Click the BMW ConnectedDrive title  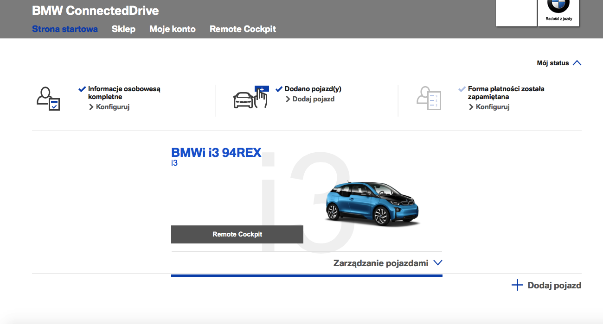point(96,10)
